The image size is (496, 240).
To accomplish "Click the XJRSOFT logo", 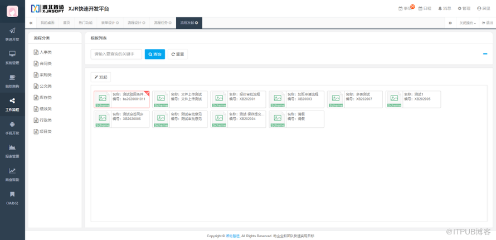I will click(47, 9).
